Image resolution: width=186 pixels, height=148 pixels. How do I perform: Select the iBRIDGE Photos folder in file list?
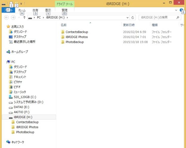pos(77,37)
